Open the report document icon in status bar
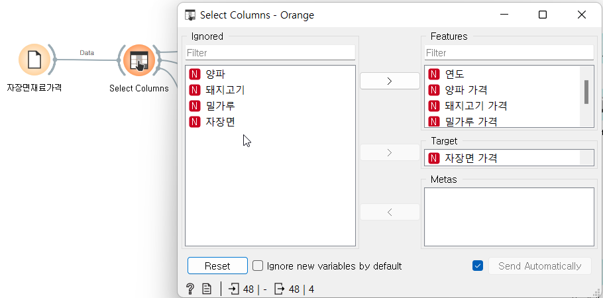 (x=207, y=289)
